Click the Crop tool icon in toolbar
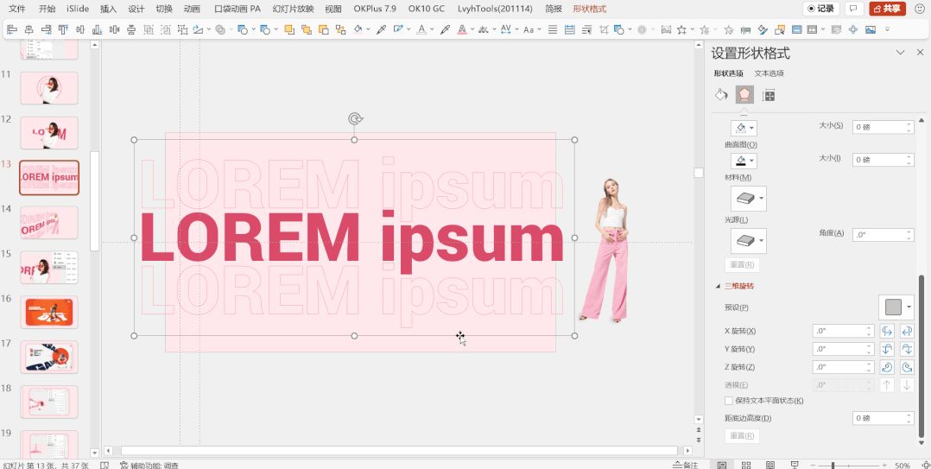The height and width of the screenshot is (469, 931). pos(604,29)
